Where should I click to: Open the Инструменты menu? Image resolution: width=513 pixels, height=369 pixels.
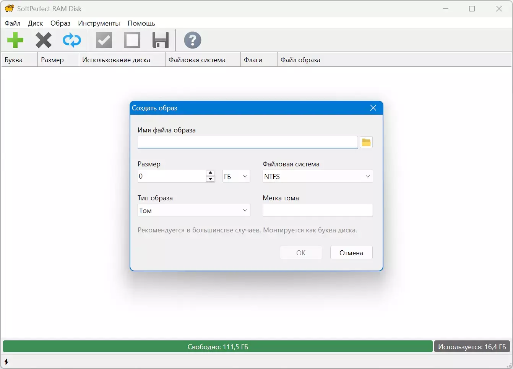[x=99, y=23]
